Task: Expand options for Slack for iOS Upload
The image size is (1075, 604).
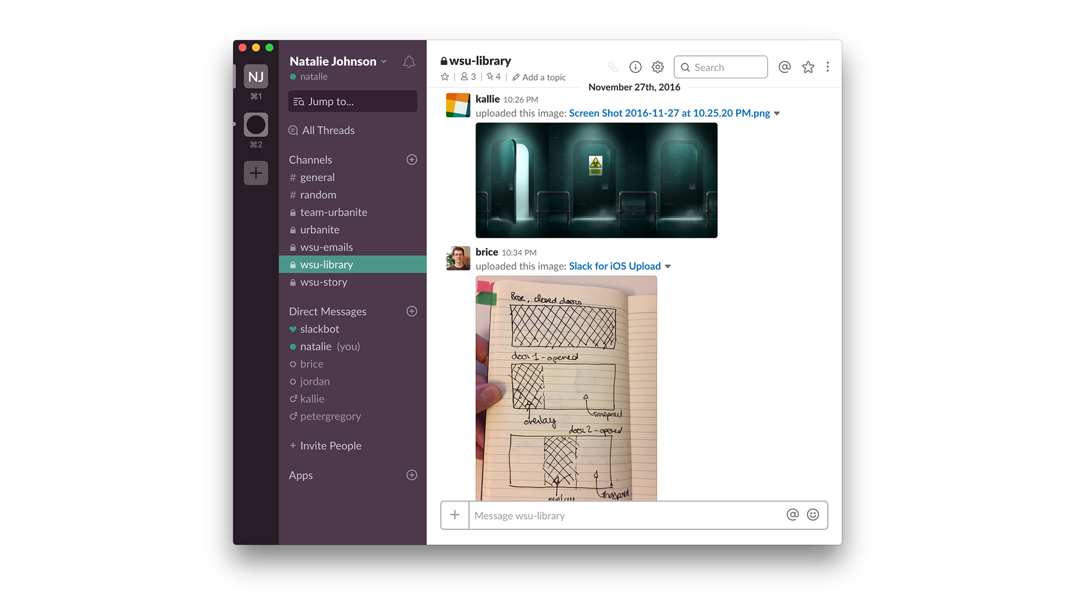Action: pos(667,267)
